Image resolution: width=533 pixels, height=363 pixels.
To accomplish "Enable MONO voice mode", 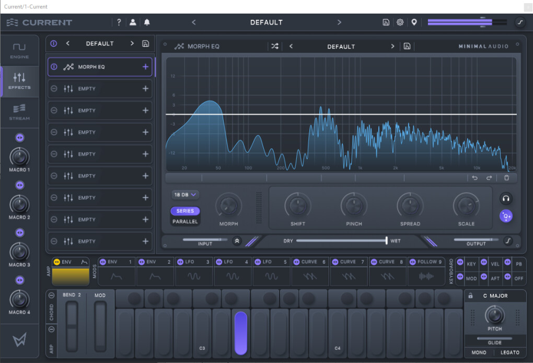I will (479, 353).
